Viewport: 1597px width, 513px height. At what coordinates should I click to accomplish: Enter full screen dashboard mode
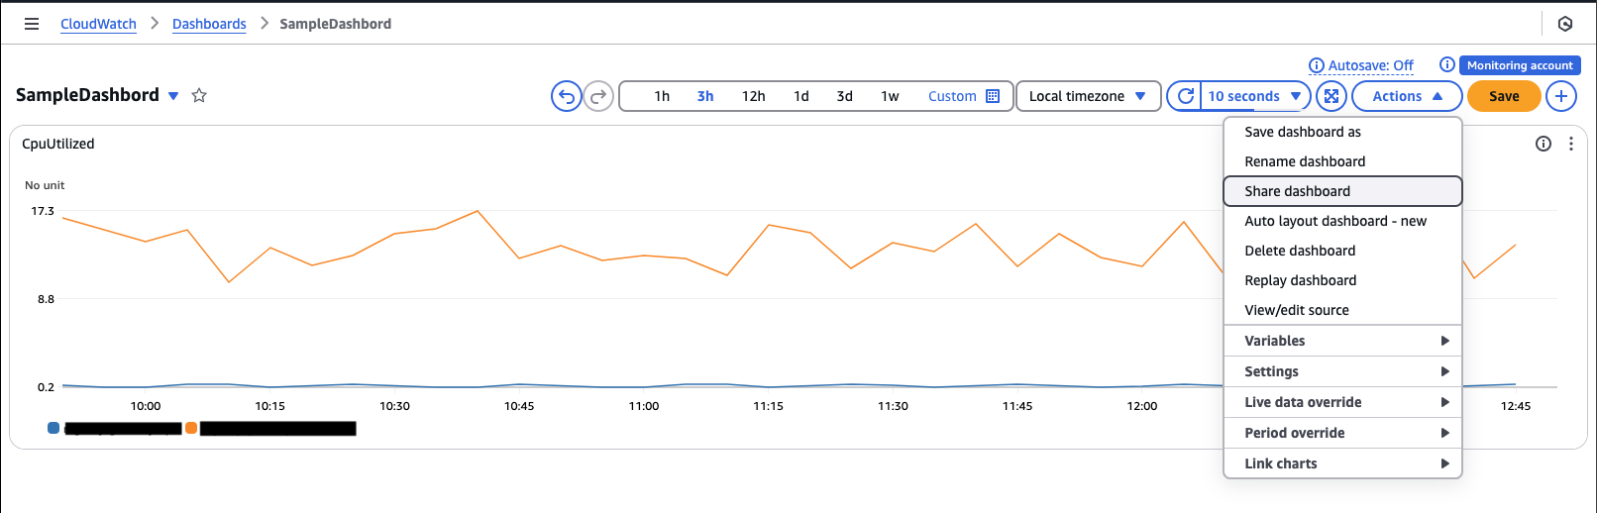1331,96
